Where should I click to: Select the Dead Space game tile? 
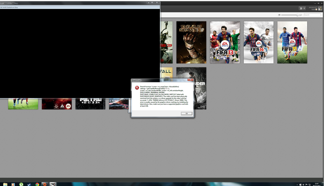(191, 42)
